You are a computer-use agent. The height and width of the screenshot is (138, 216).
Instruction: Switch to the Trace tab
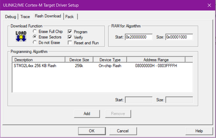[x=25, y=17]
